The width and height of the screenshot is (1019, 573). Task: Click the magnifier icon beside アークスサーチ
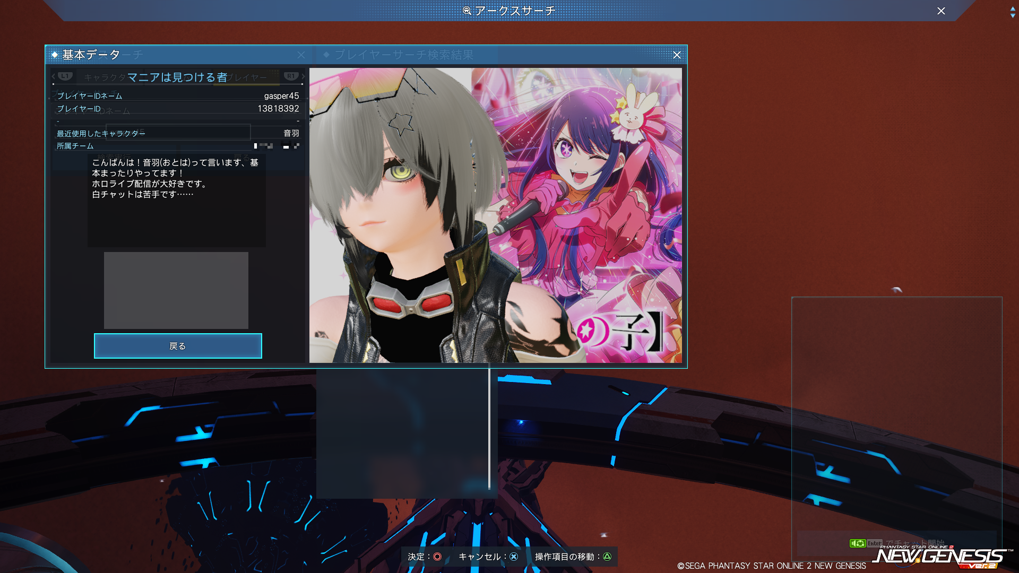click(x=467, y=11)
